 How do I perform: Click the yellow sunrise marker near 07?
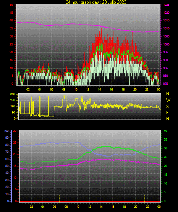point(59,199)
